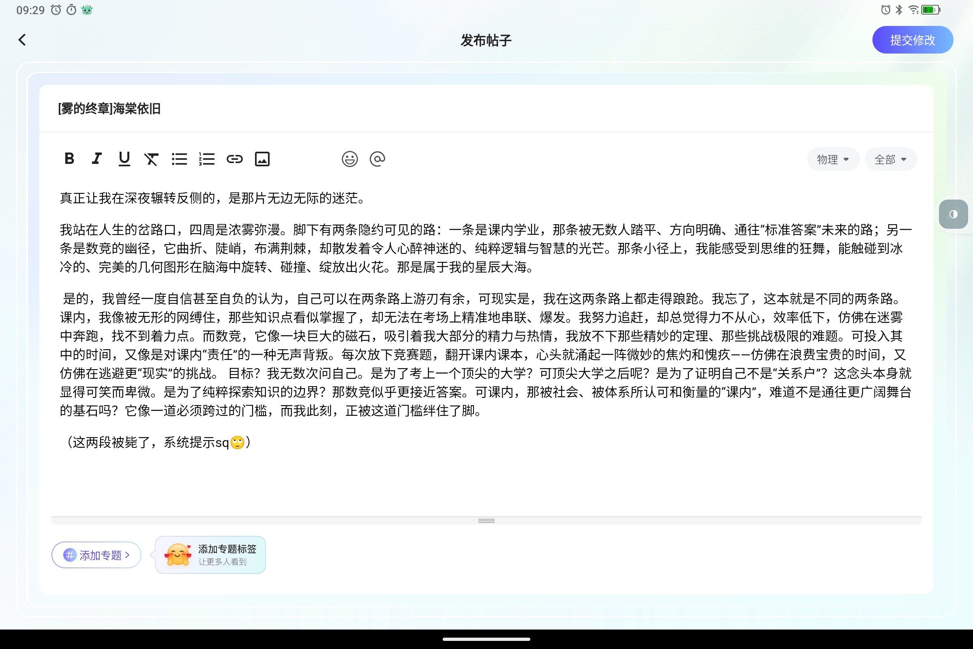Mention a user with the @ icon
The image size is (973, 649).
377,159
